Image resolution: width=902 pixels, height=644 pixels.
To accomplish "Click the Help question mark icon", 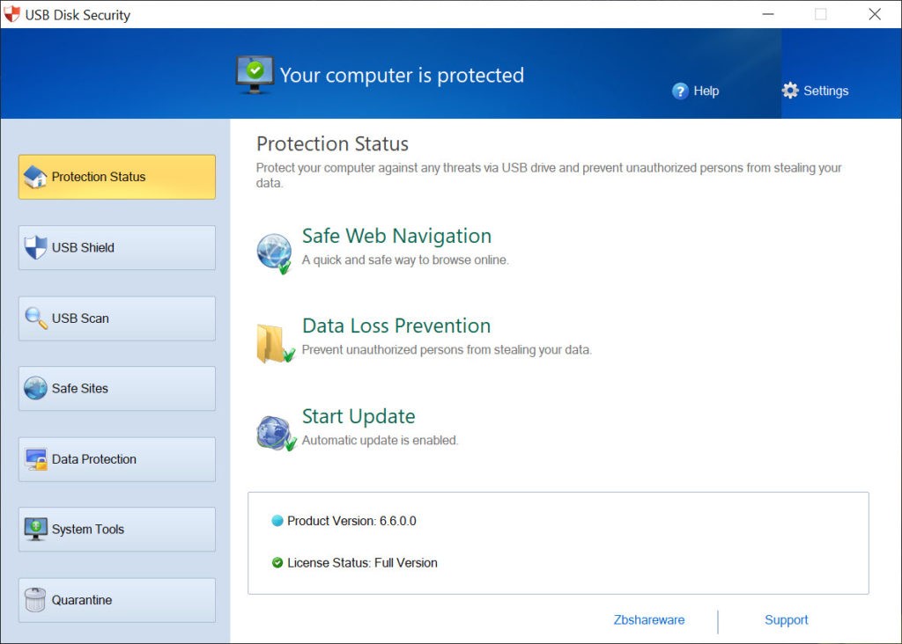I will (679, 91).
